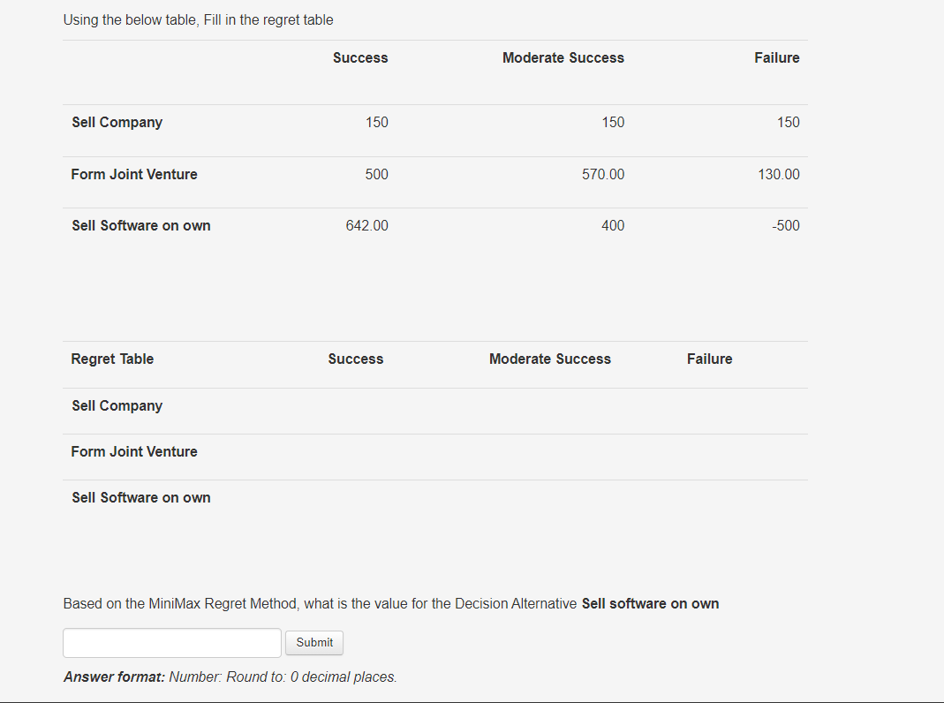Image resolution: width=944 pixels, height=703 pixels.
Task: Click Sell Company's 150 Success value
Action: (376, 122)
